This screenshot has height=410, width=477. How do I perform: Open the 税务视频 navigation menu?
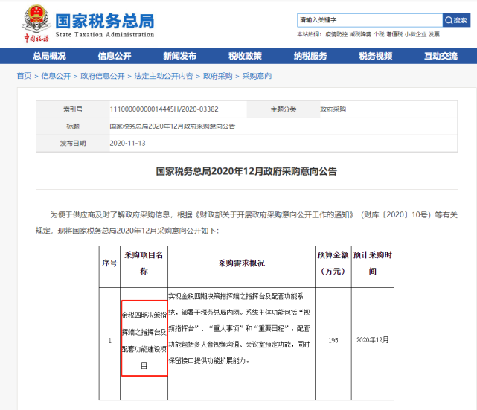(x=375, y=56)
